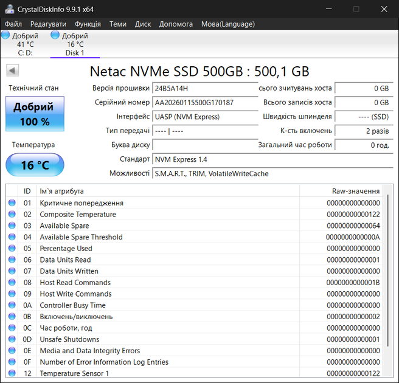Open the Допомога menu
399x383 pixels.
click(176, 24)
